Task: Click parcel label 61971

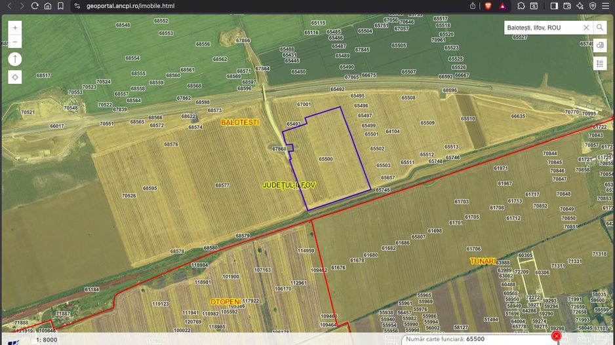Action: coord(500,168)
